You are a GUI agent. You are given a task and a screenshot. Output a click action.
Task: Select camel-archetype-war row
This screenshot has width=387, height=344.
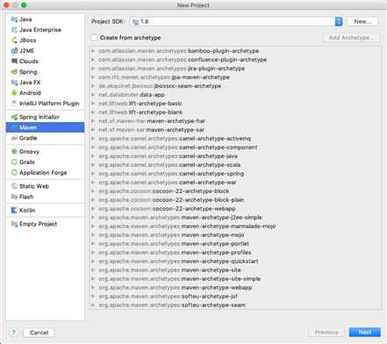click(x=236, y=183)
